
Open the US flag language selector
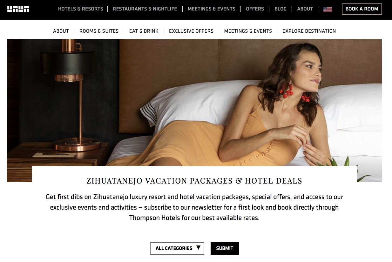point(328,9)
